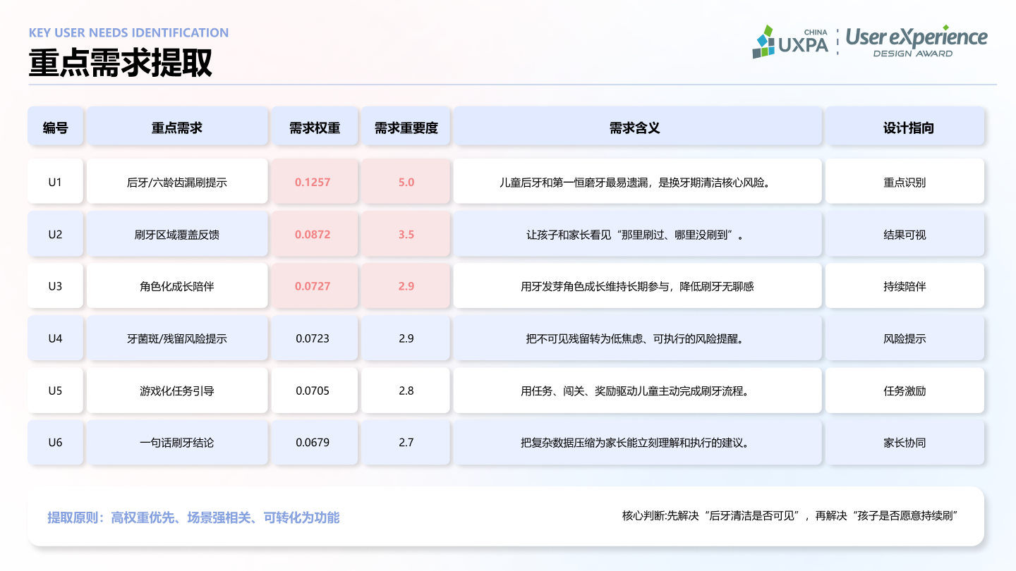Click the 持续陪伴 design cell
This screenshot has width=1016, height=571.
[905, 286]
